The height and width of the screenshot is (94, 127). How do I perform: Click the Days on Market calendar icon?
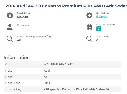point(89,27)
